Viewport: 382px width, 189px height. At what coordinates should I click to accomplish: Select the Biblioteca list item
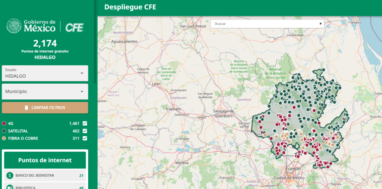[x=45, y=187]
